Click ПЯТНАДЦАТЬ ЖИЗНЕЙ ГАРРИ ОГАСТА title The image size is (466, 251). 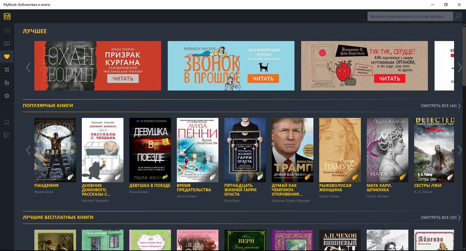click(x=240, y=190)
